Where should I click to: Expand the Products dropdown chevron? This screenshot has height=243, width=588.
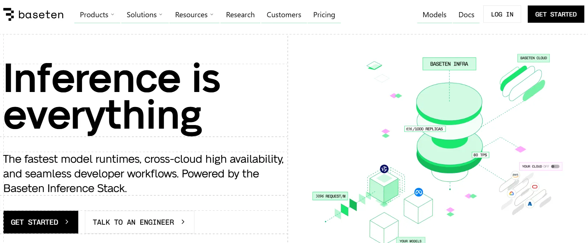point(112,15)
